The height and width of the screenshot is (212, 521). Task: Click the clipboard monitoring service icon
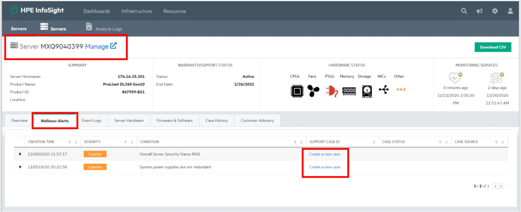click(x=497, y=78)
